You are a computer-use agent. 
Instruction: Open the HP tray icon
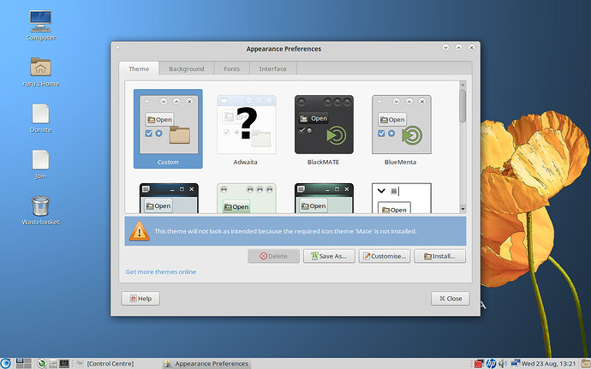(491, 363)
